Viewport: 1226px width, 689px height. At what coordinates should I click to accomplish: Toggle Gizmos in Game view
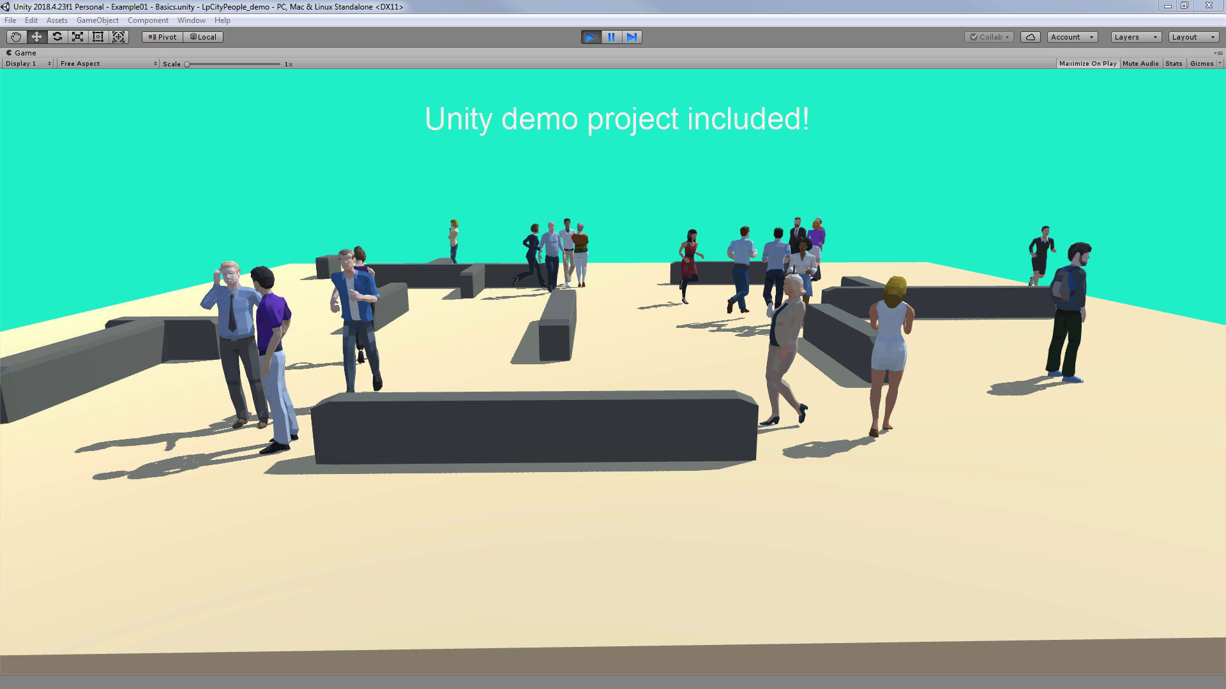(x=1201, y=64)
